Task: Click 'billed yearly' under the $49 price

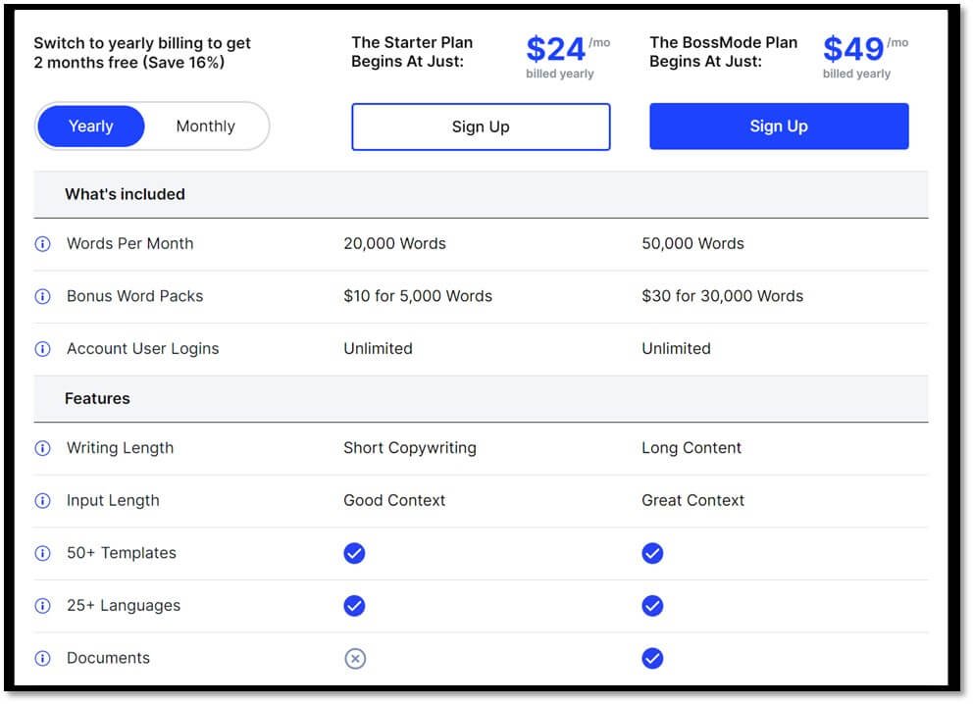Action: 856,74
